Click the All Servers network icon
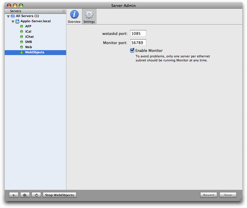Image resolution: width=247 pixels, height=208 pixels. pyautogui.click(x=13, y=16)
